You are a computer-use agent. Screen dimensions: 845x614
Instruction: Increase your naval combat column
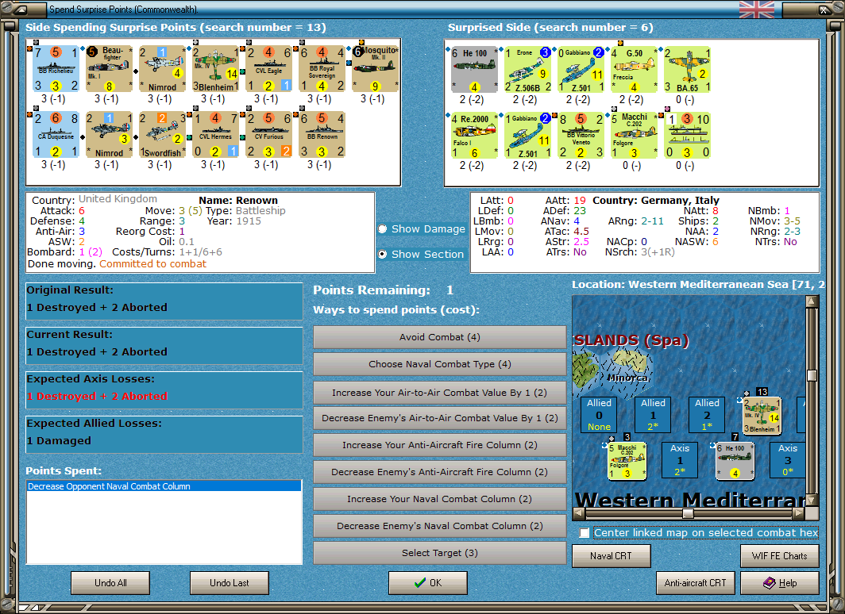click(x=440, y=499)
